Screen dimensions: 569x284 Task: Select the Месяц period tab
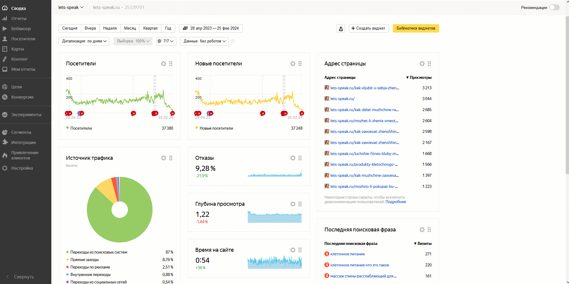130,28
